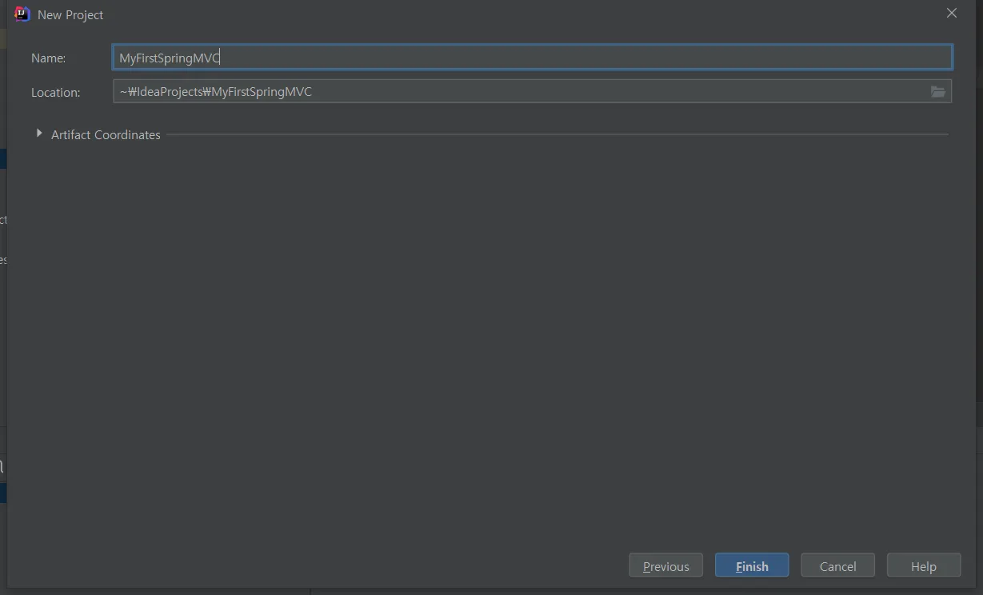Cancel the new project wizard
Screen dimensions: 983x595
point(837,566)
